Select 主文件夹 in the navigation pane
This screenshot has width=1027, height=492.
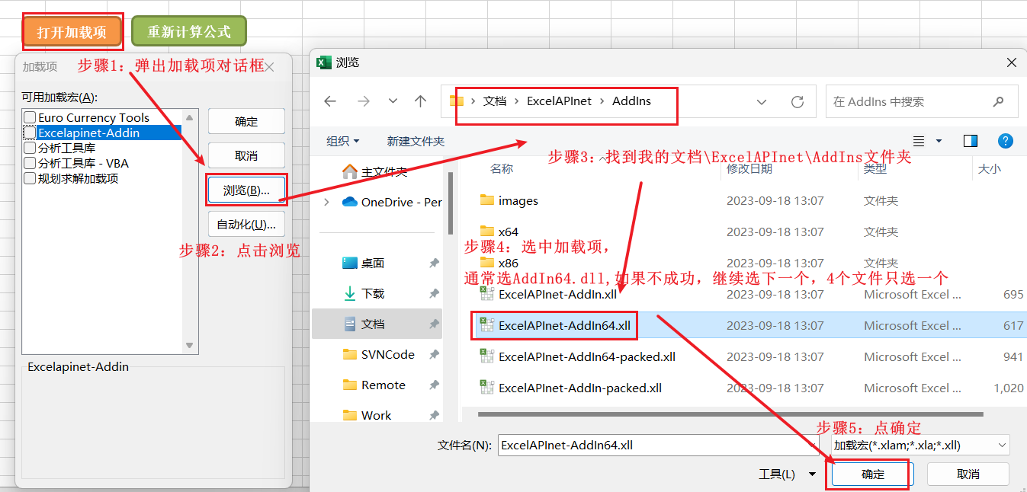coord(386,171)
